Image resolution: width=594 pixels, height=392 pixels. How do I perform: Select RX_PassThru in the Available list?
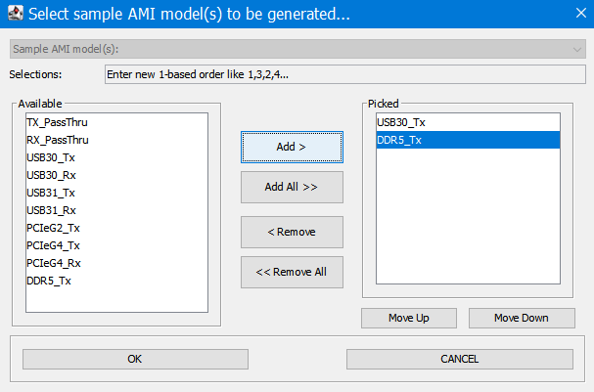(59, 140)
